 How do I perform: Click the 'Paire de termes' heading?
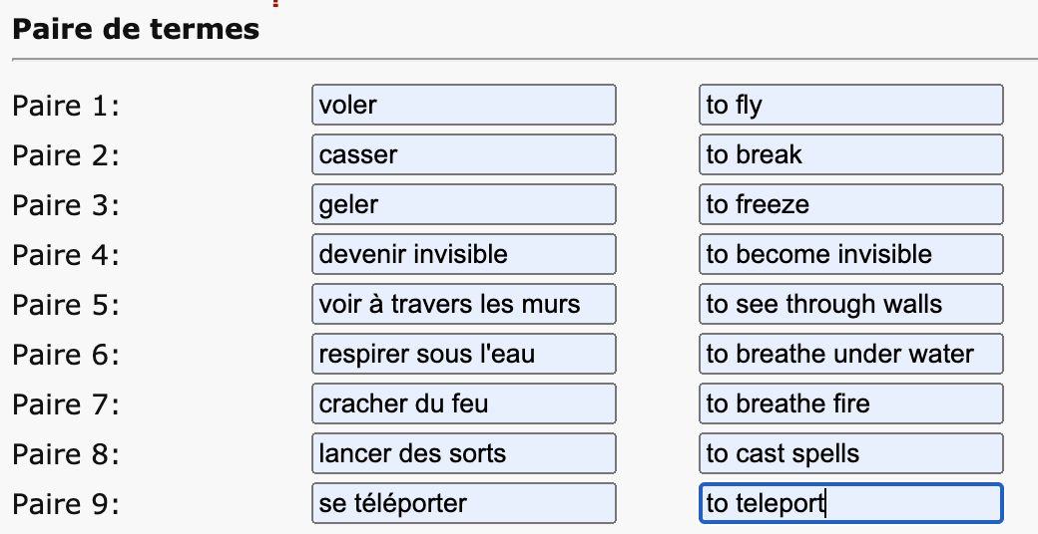136,29
